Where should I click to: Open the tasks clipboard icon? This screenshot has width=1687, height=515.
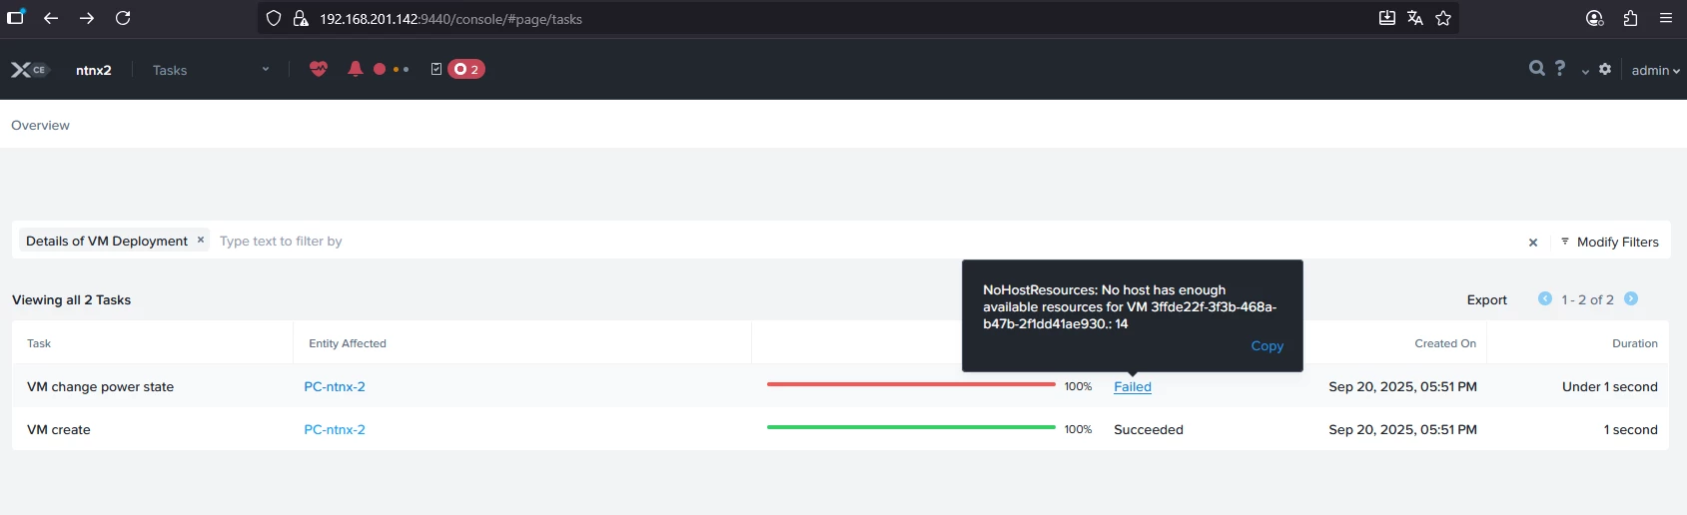(x=436, y=69)
